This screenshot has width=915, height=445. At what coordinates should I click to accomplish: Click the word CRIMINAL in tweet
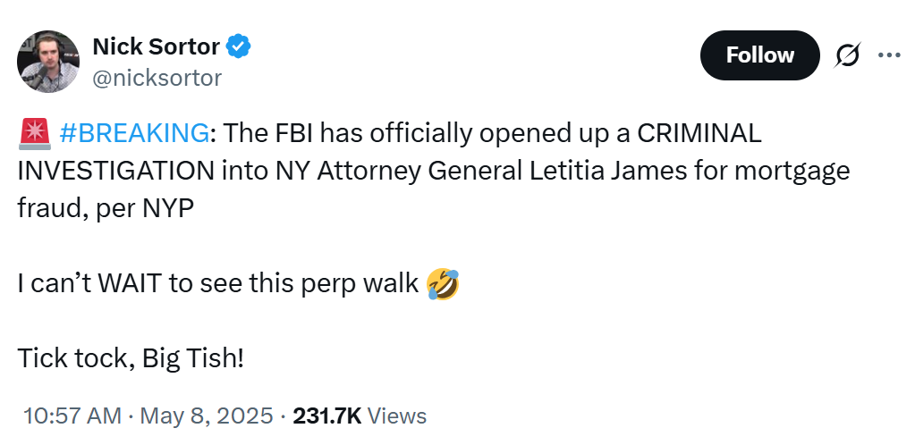pyautogui.click(x=699, y=133)
